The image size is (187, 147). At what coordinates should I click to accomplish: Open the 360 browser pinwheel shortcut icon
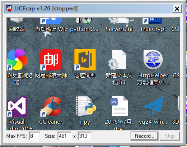coord(17,60)
